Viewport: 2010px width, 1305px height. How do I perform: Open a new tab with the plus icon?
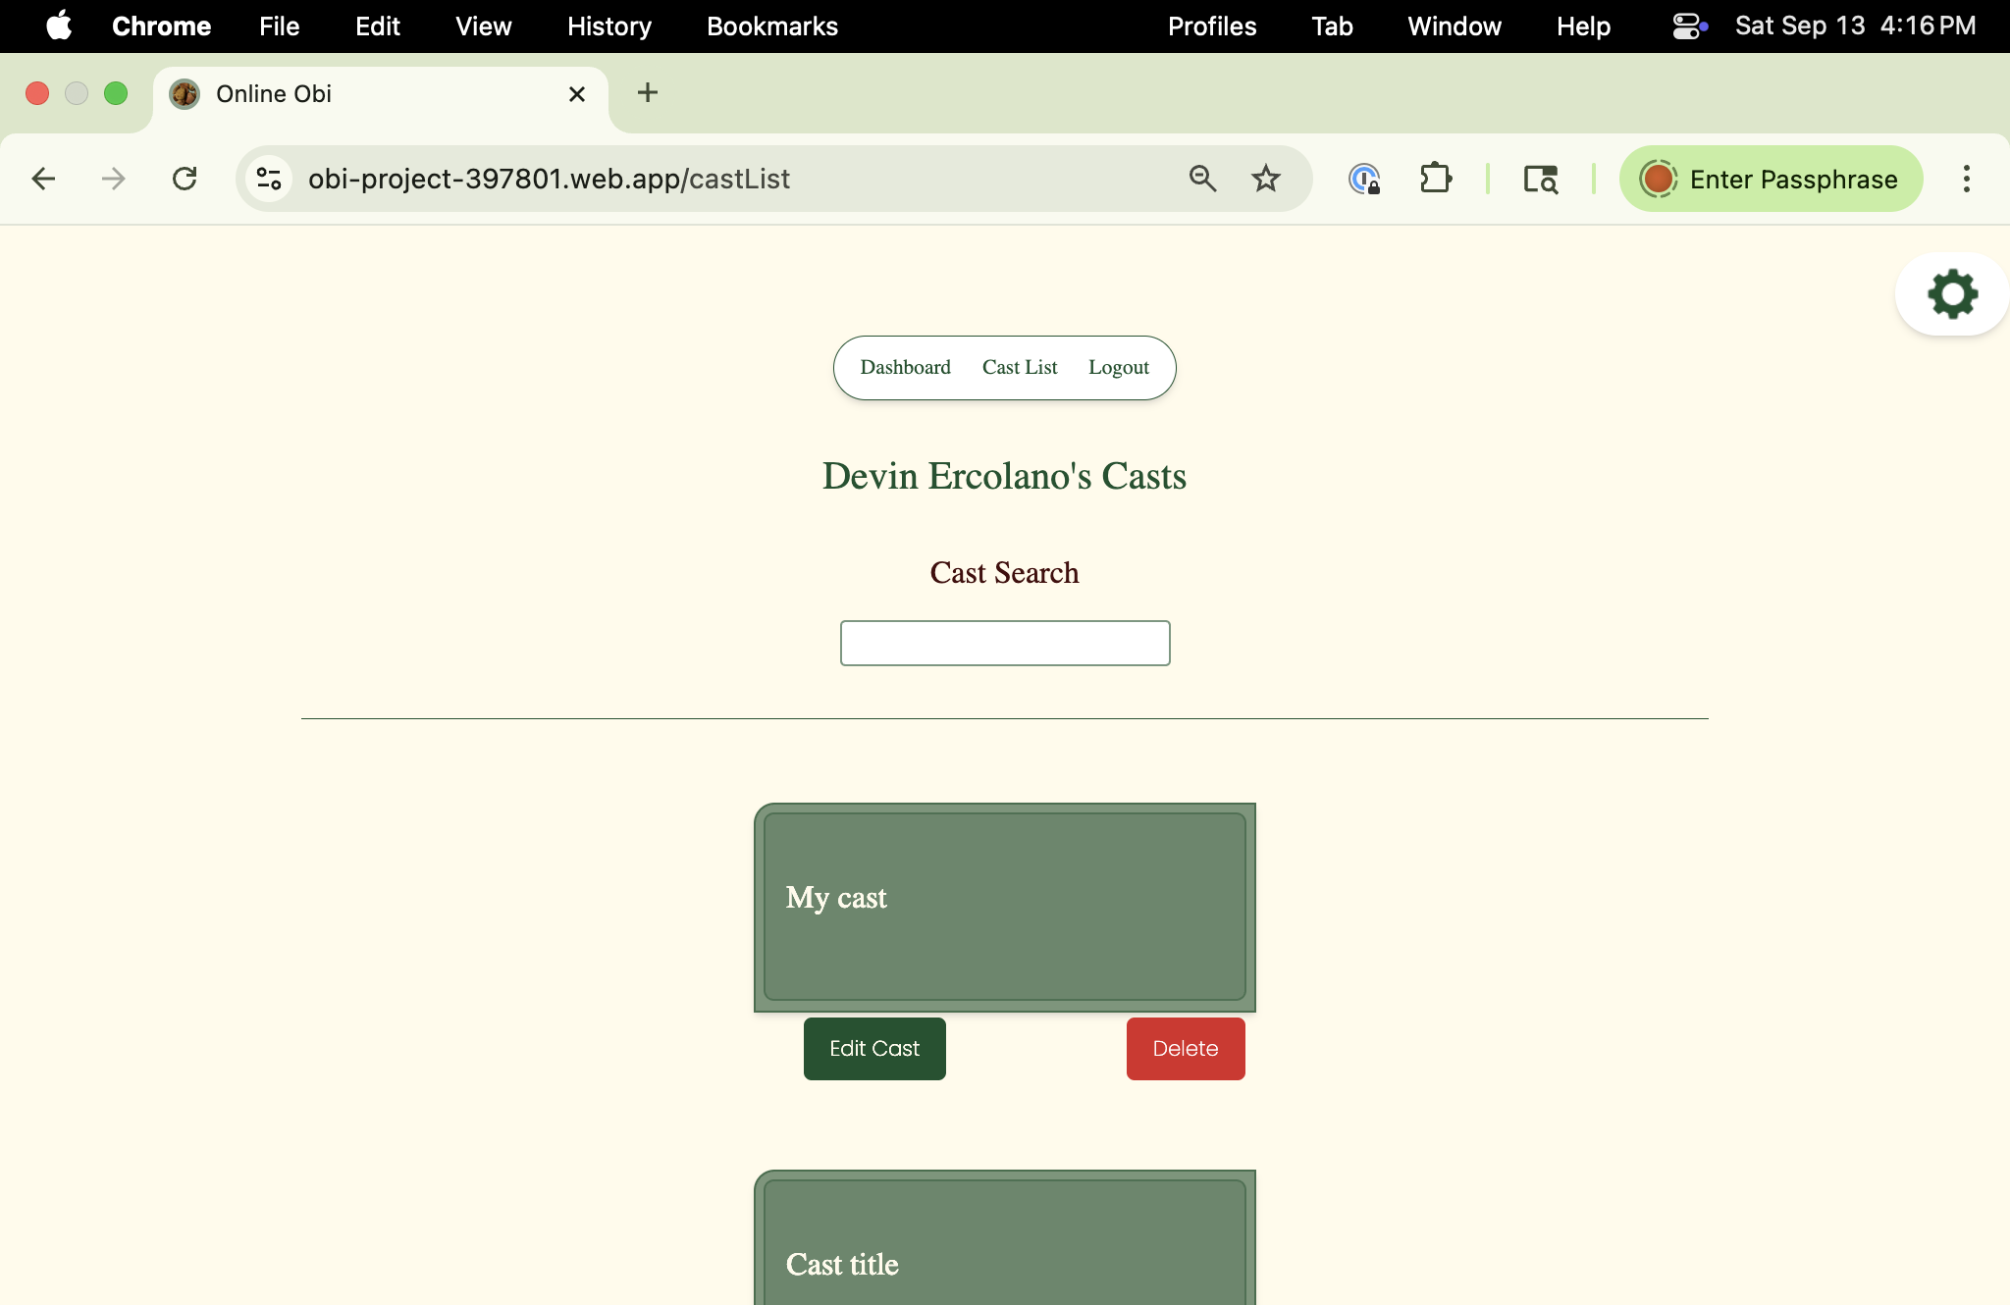click(x=647, y=93)
